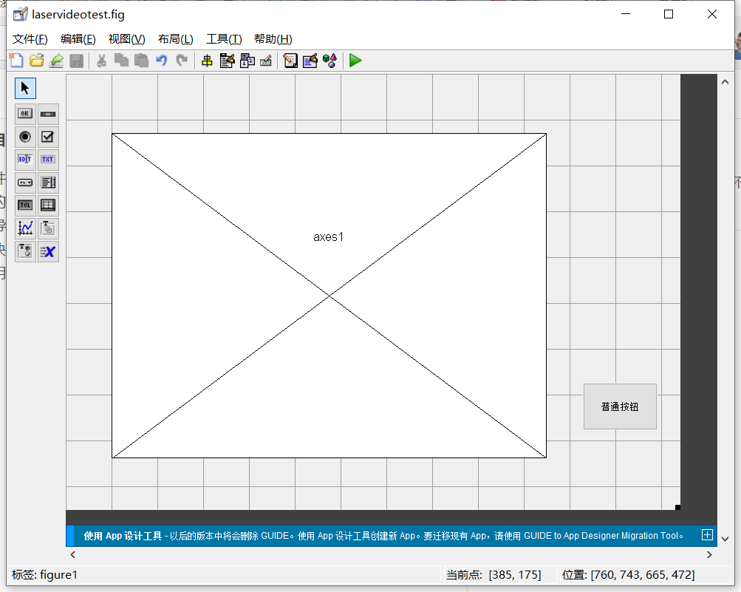741x592 pixels.
Task: Select the axes1 object on the canvas
Action: pyautogui.click(x=328, y=294)
